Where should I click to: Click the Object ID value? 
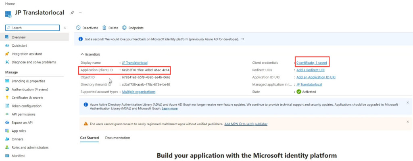pos(146,77)
